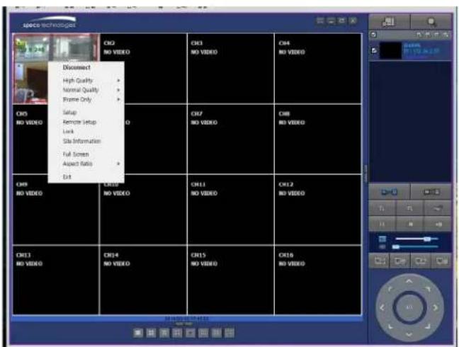This screenshot has height=347, width=459.
Task: Select the CH8 NO VIDEO tile
Action: coord(317,139)
